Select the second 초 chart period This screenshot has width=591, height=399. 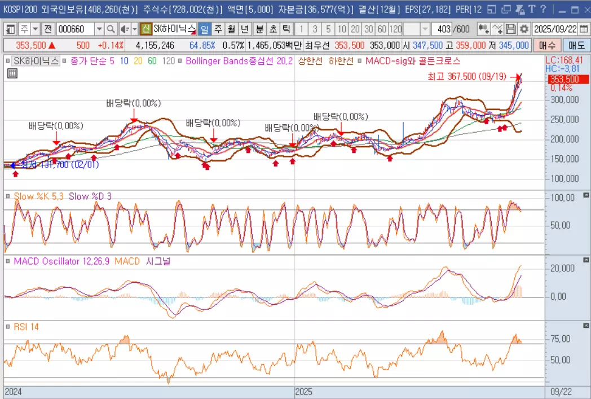(x=273, y=29)
